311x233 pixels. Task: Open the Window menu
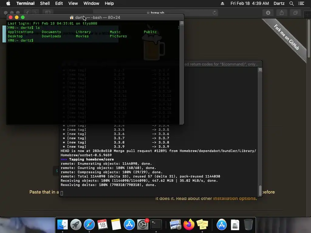click(91, 3)
